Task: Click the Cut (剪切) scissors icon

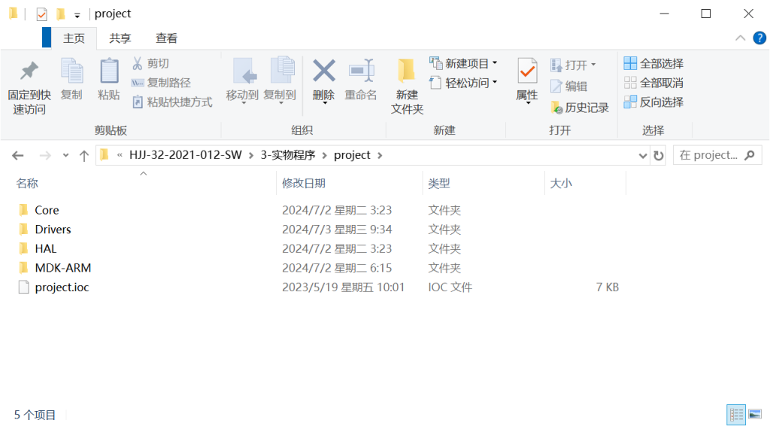Action: [x=137, y=63]
